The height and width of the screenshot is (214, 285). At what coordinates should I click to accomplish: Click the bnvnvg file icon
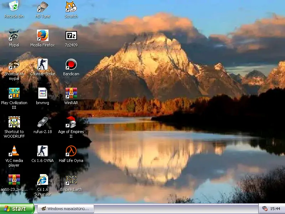(x=42, y=93)
